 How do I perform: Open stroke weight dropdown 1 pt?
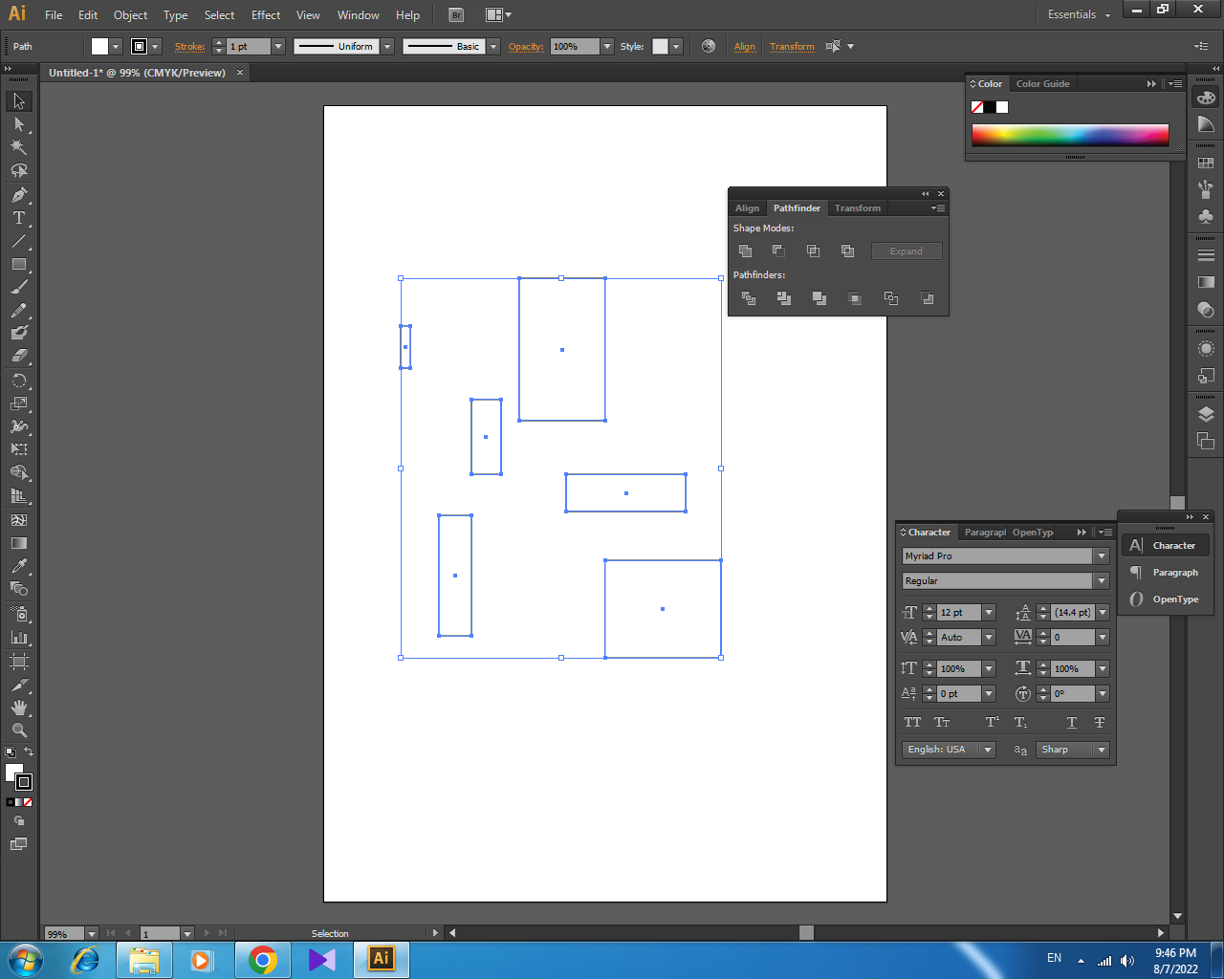click(x=278, y=46)
